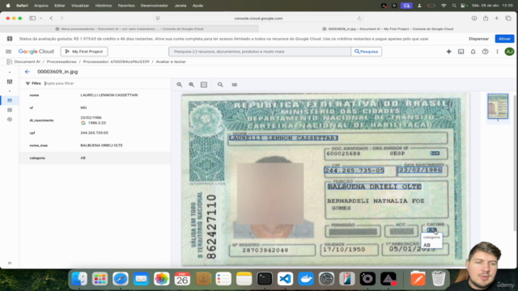This screenshot has height=291, width=518.
Task: Zoom in the document preview
Action: pos(191,85)
